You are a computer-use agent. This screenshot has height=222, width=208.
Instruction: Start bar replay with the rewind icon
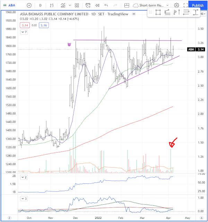click(x=97, y=6)
